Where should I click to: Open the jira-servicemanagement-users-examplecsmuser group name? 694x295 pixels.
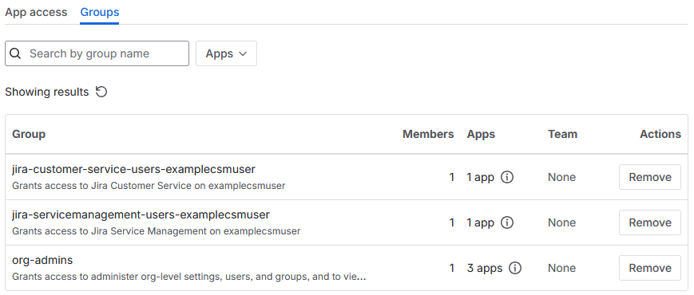(141, 214)
